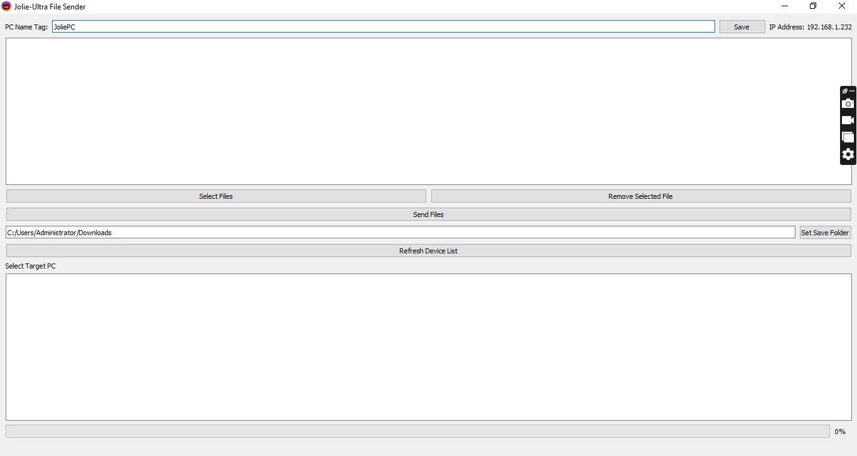Open the capture toolbar settings gear

pos(848,154)
